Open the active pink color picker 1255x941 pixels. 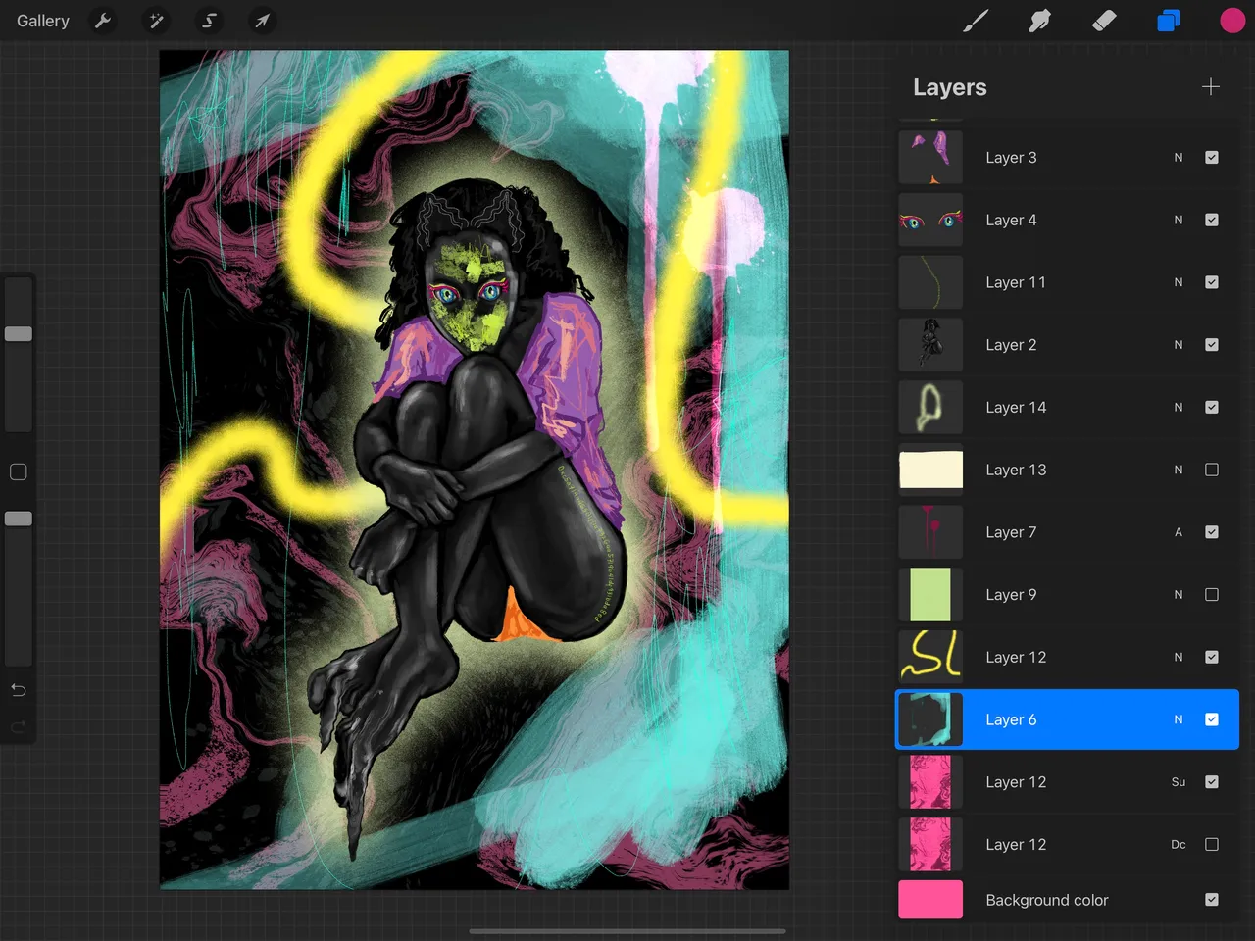pyautogui.click(x=1232, y=21)
